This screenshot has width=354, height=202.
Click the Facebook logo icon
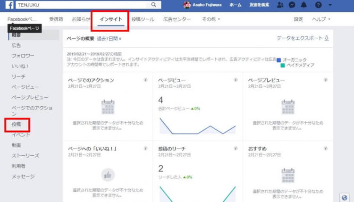9,5
